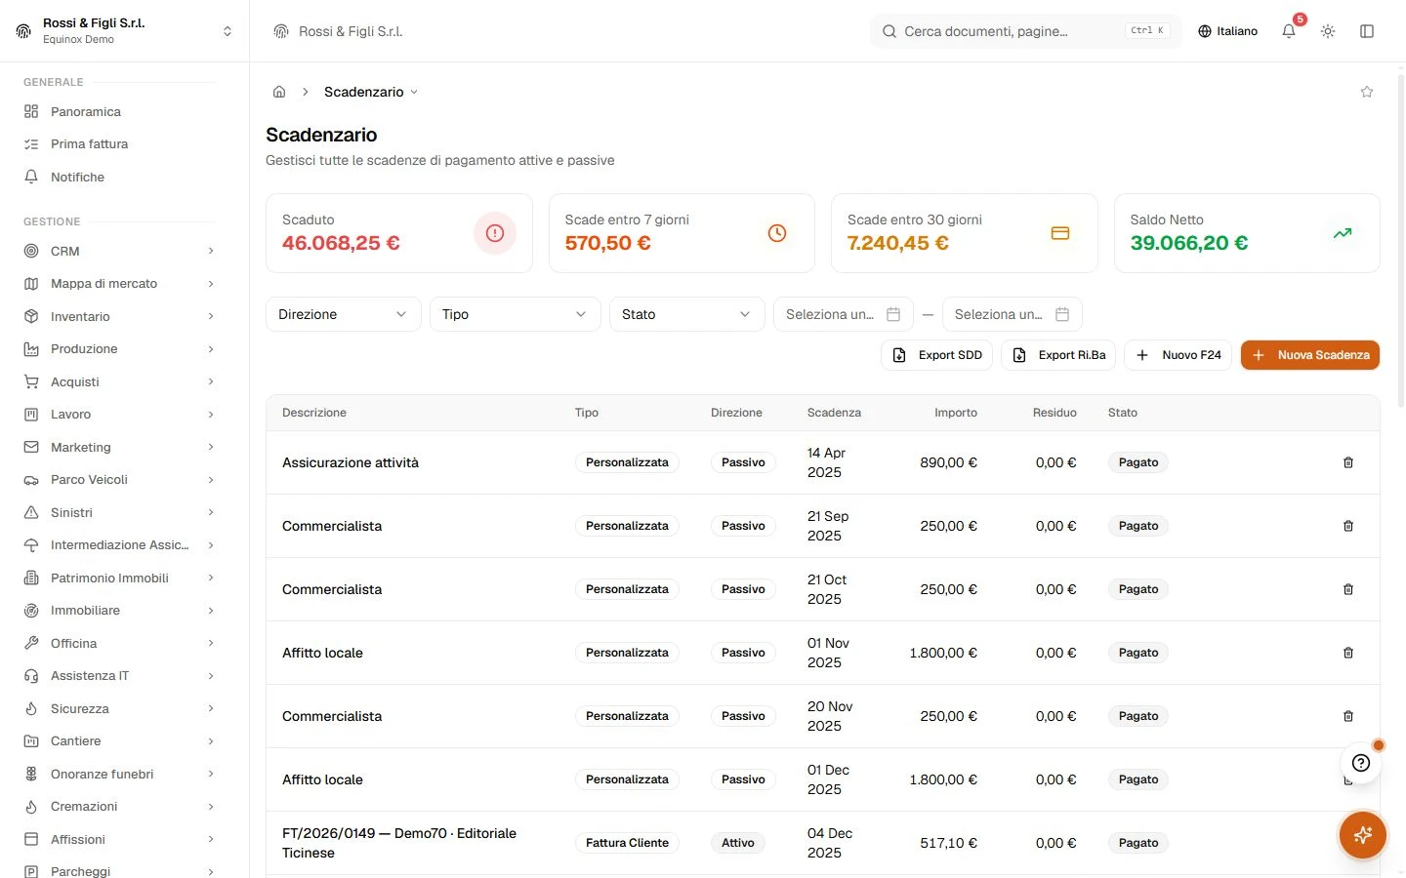The image size is (1406, 878).
Task: Click the Export SDD button
Action: (937, 355)
